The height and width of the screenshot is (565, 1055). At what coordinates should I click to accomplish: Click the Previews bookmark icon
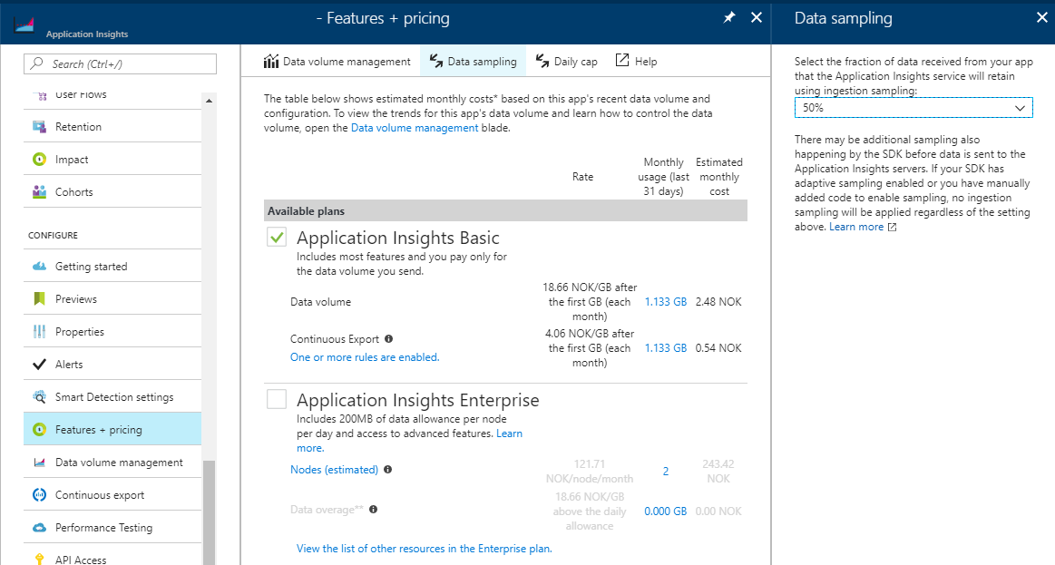[x=40, y=298]
